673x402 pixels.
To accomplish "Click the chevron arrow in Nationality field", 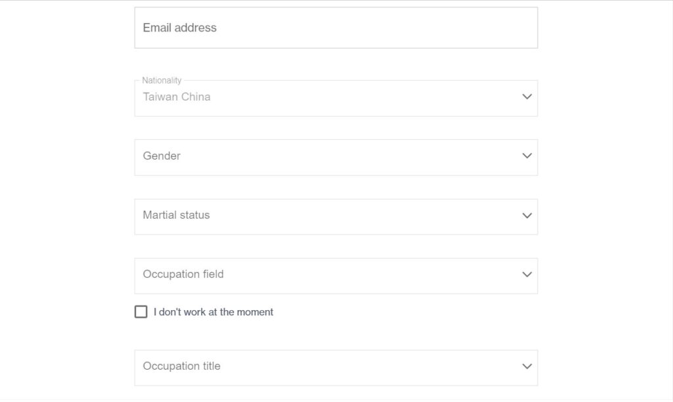I will [x=526, y=97].
